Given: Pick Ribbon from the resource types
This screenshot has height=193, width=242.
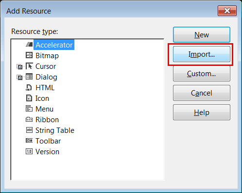Looking at the screenshot, I should pos(47,120).
